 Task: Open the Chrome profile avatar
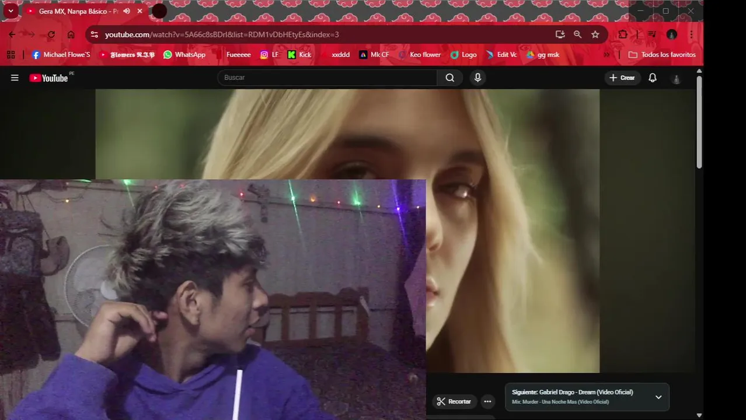click(672, 34)
